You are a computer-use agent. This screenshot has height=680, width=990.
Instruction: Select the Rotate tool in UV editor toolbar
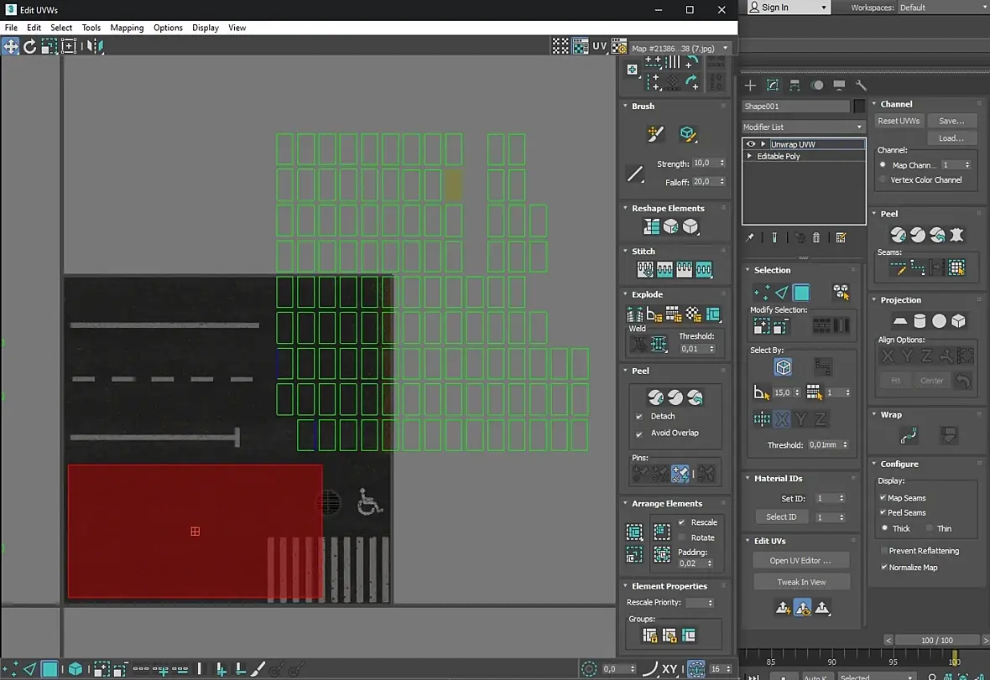[x=30, y=47]
